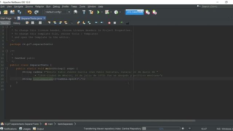
Task: Switch to History editor view
Action: click(17, 23)
